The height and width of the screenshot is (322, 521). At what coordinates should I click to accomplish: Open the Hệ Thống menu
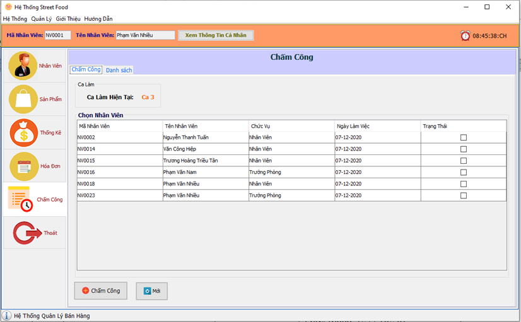click(15, 19)
